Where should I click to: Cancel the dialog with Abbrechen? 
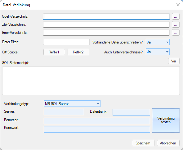(168, 143)
